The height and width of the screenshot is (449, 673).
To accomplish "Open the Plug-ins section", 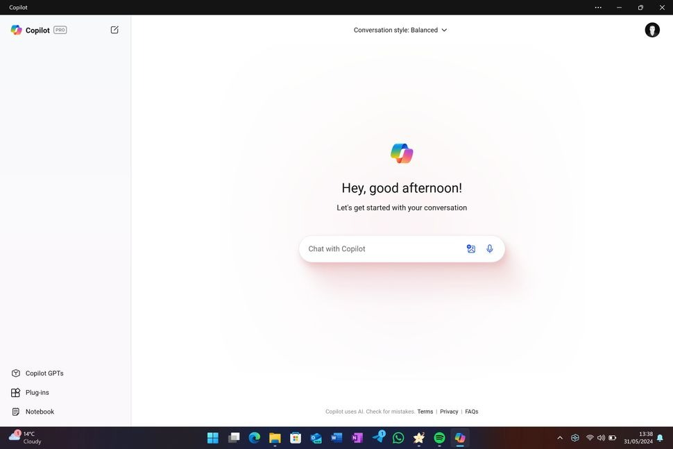I will click(x=37, y=392).
